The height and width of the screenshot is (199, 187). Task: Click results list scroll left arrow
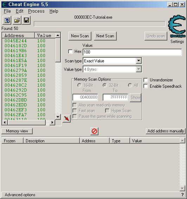pos(5,123)
